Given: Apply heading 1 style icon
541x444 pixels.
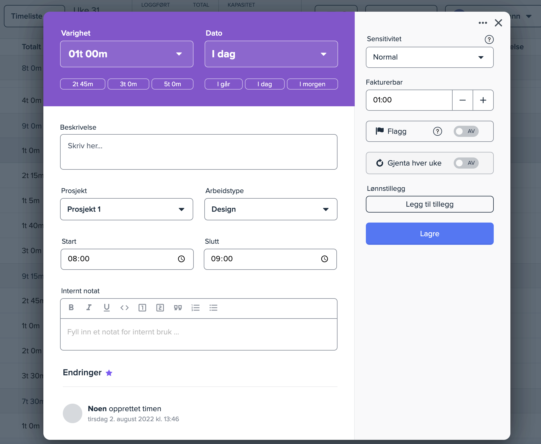Looking at the screenshot, I should (142, 307).
